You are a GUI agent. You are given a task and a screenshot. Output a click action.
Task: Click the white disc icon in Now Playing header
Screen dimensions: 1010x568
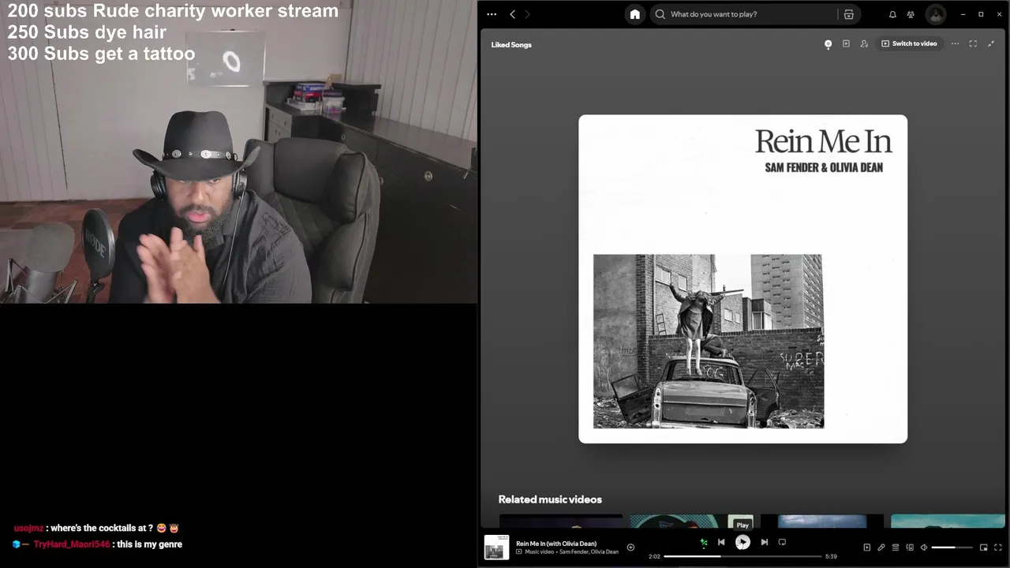[x=828, y=44]
